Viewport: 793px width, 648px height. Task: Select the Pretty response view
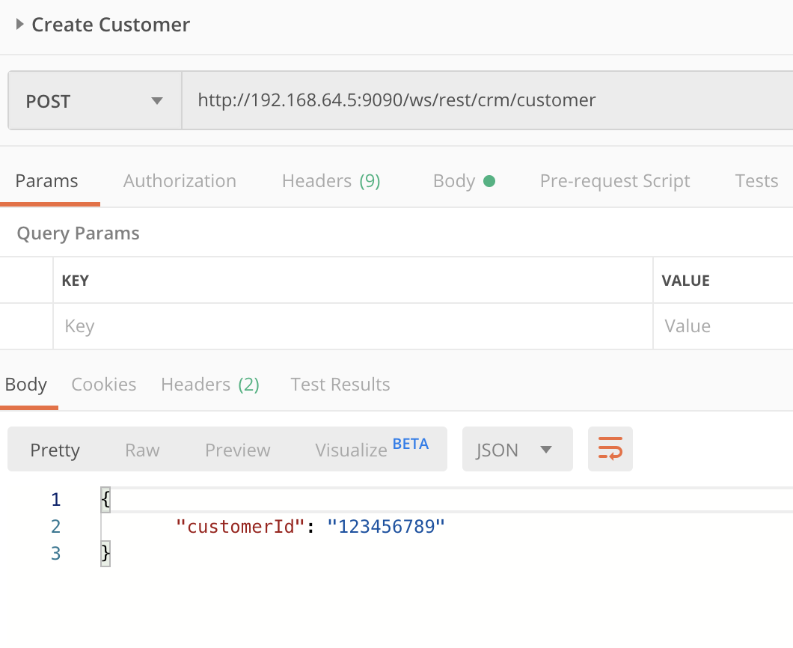point(55,450)
